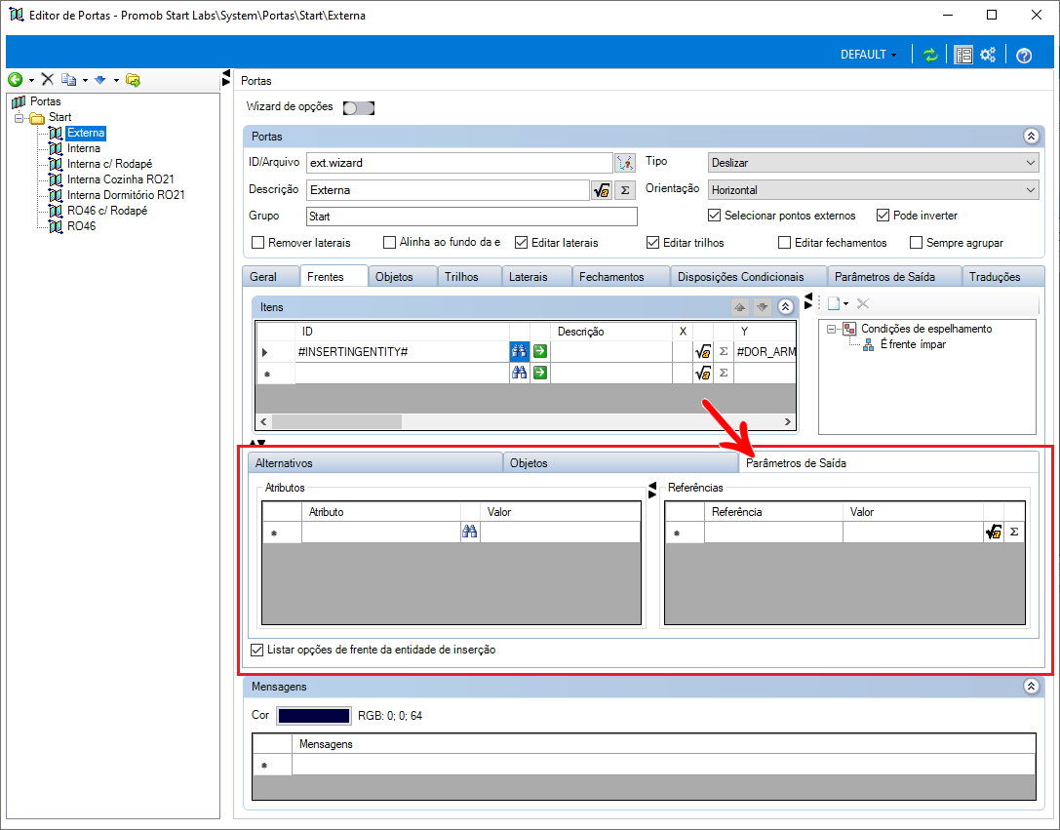Open the Tipo dropdown showing Deslizar
This screenshot has width=1060, height=830.
click(874, 163)
